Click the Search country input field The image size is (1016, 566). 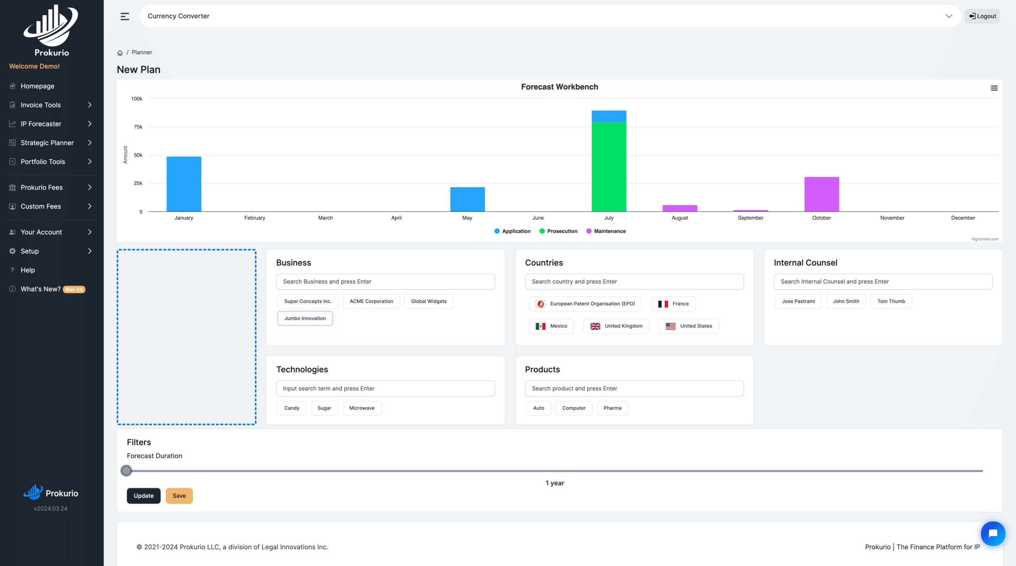(634, 281)
